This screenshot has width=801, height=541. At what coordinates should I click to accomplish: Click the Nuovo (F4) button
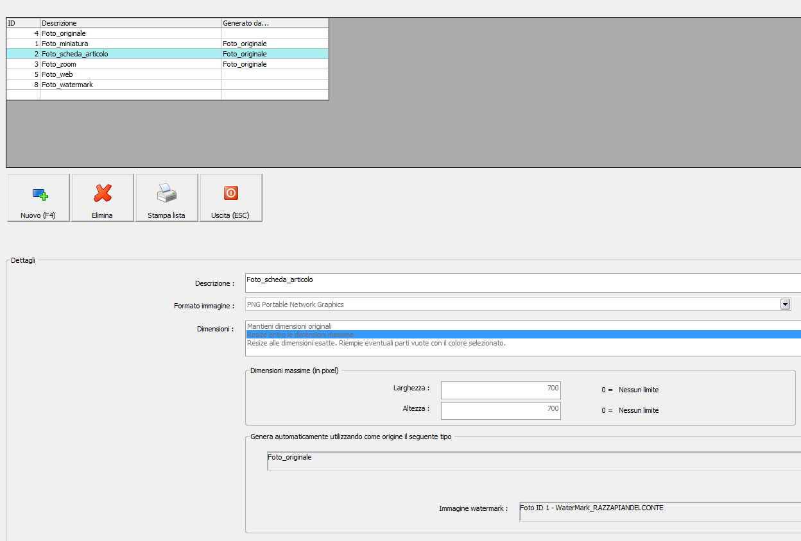tap(39, 198)
